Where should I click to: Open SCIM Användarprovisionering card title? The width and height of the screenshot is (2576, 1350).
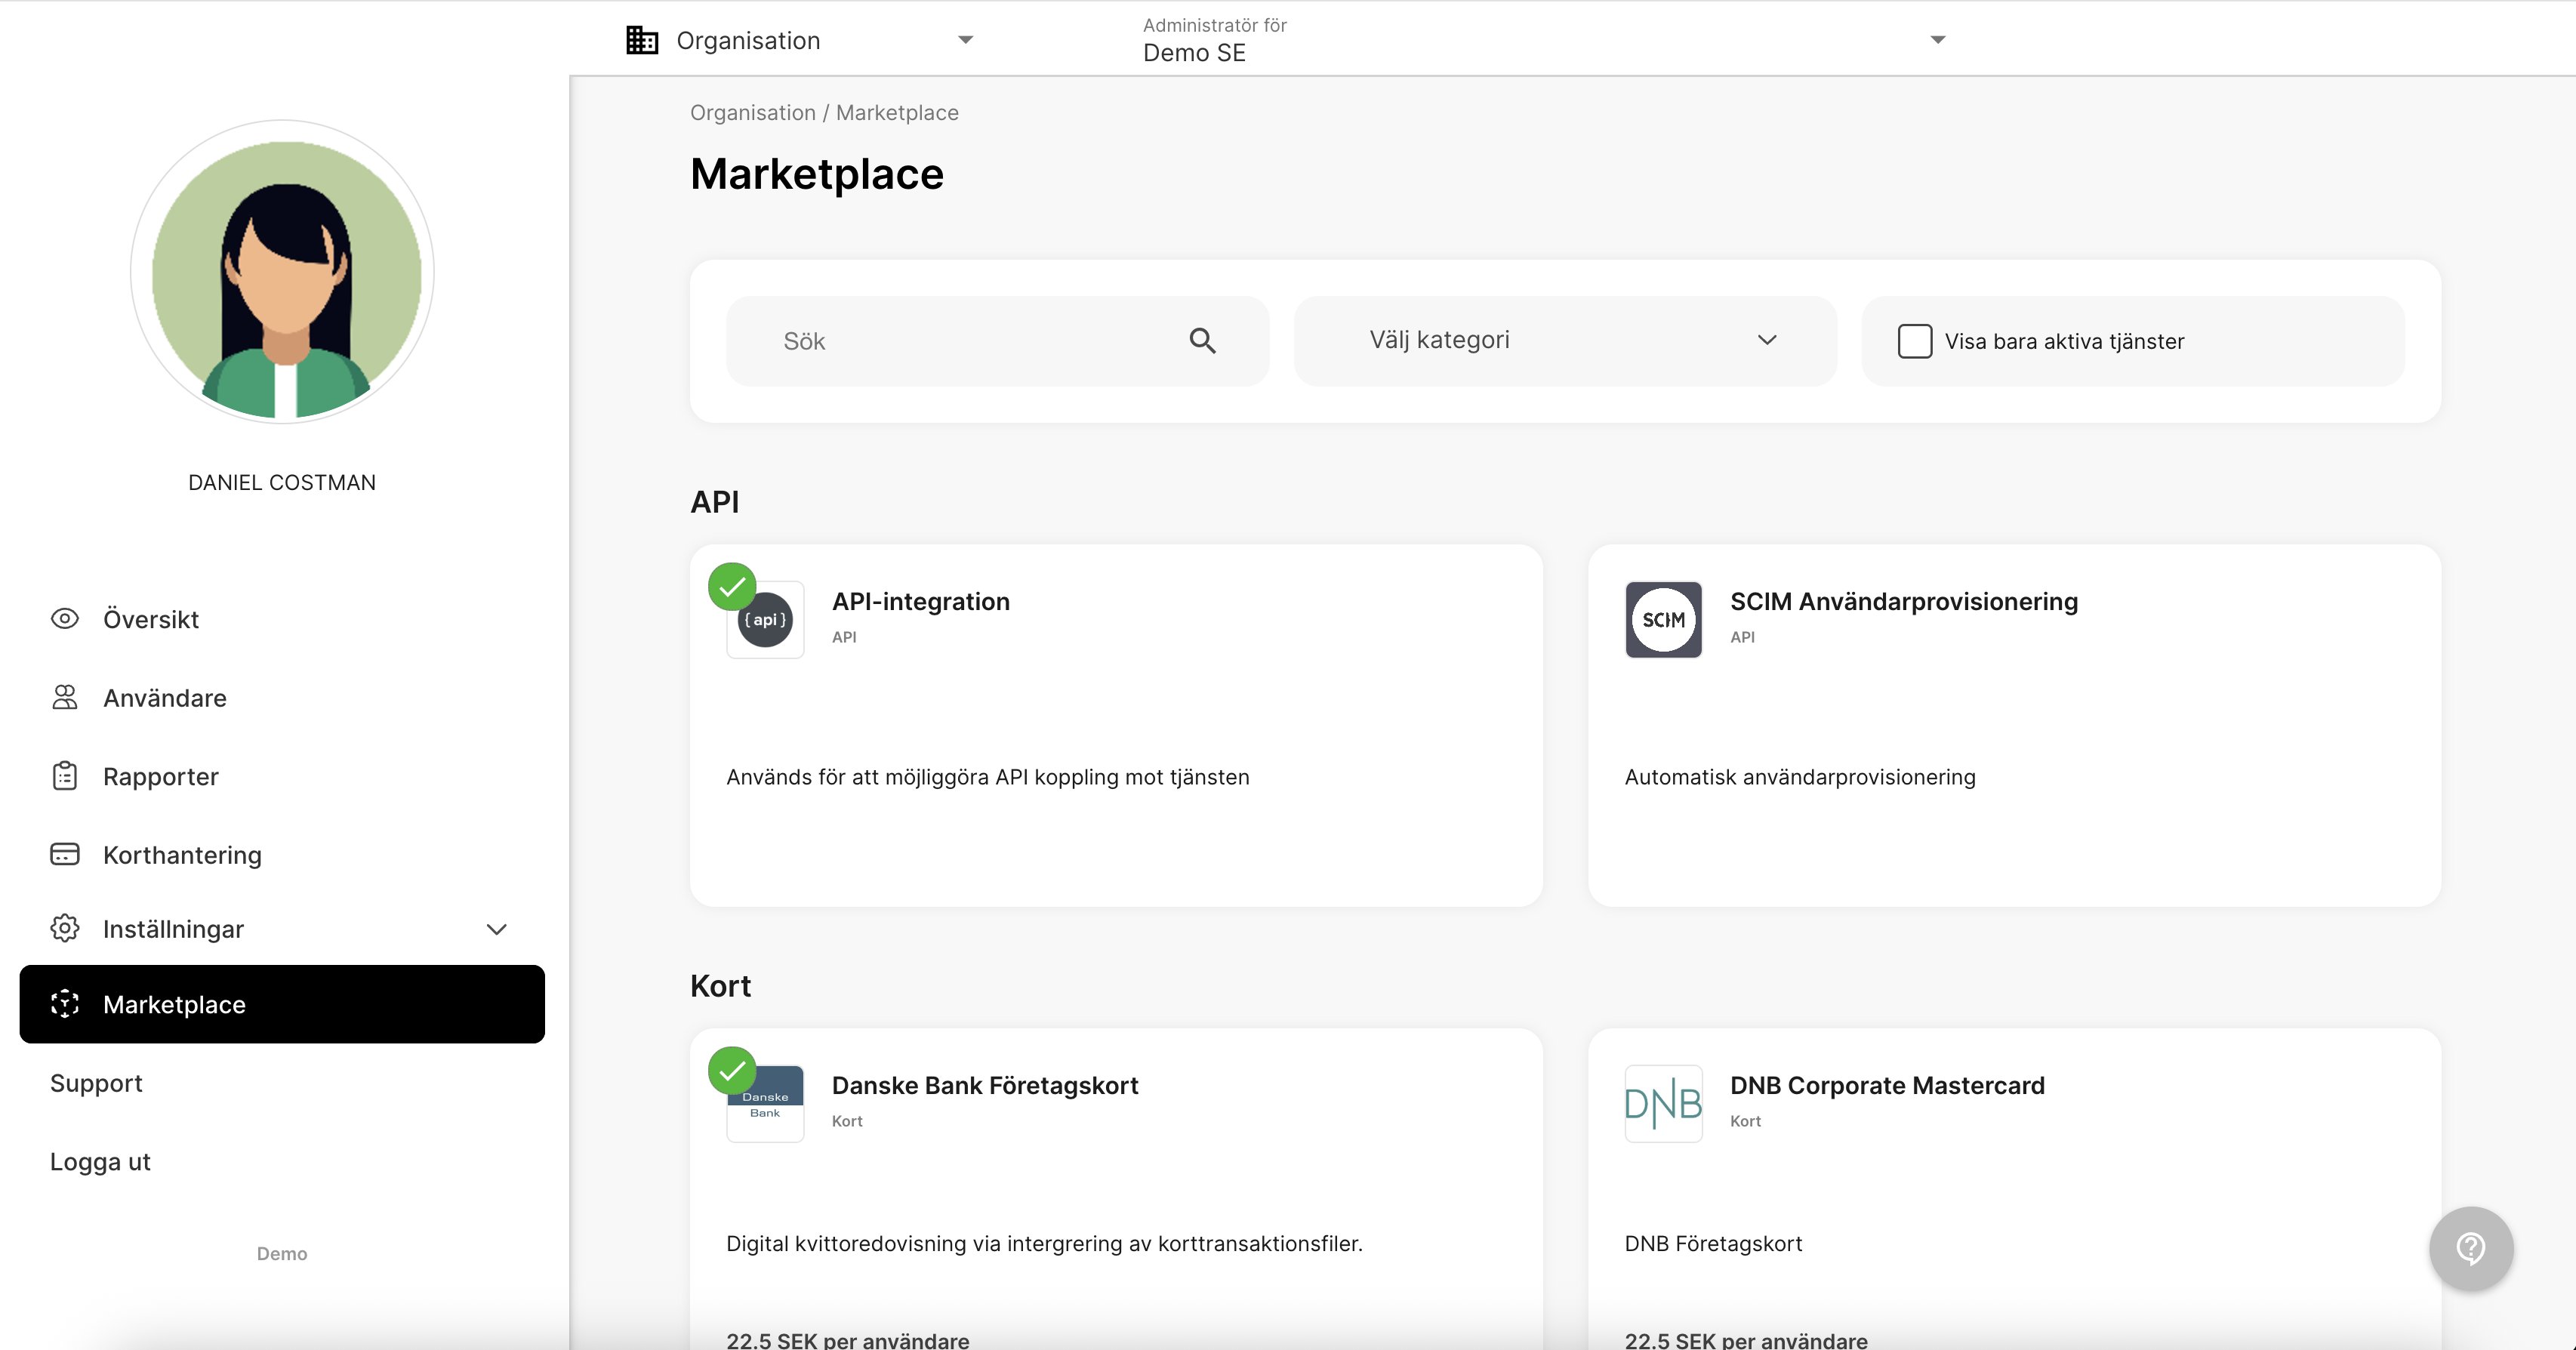[x=1904, y=601]
